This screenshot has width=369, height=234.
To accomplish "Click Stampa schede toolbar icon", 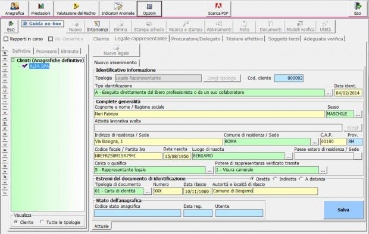I will point(149,26).
